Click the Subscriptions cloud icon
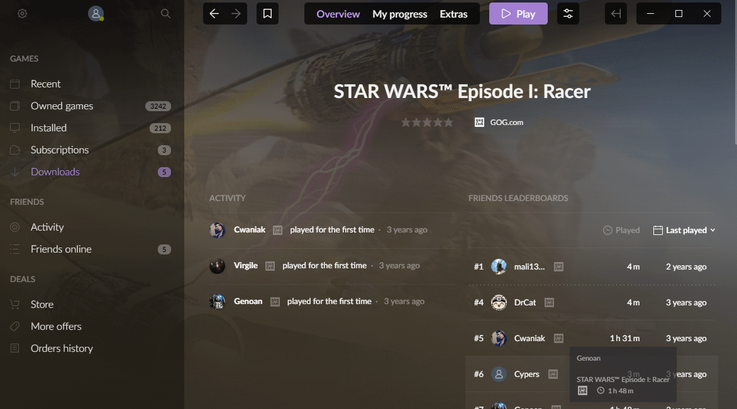 (x=15, y=150)
